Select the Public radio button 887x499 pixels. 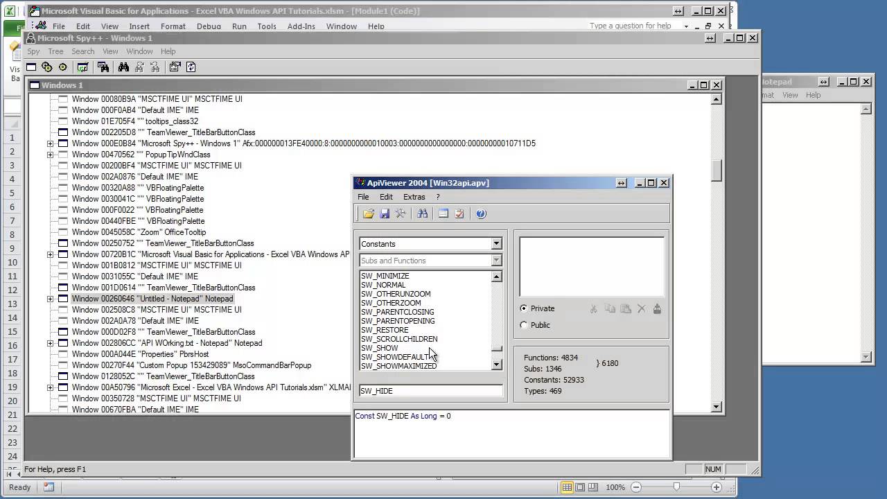(x=524, y=325)
